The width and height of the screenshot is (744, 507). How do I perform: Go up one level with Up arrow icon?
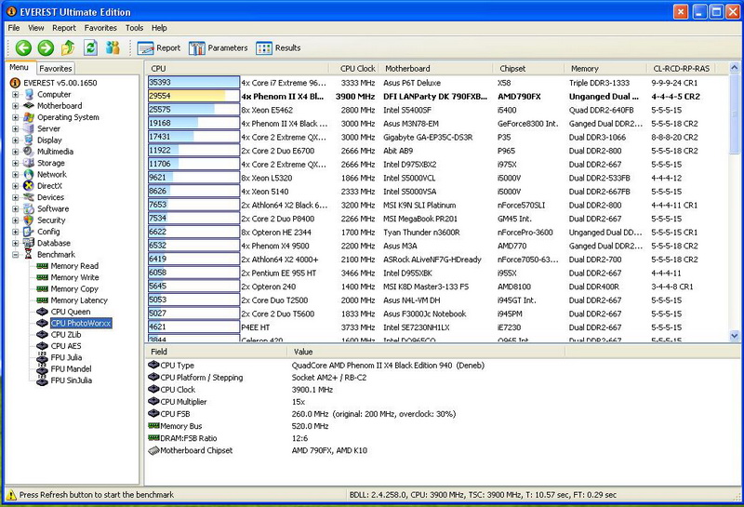68,47
